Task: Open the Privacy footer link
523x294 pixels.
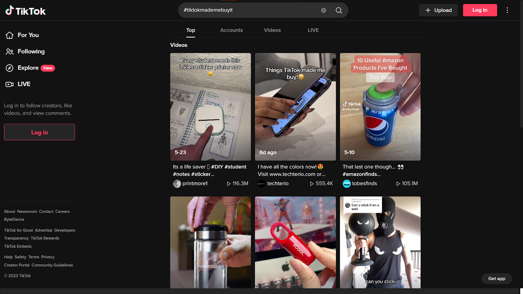Action: coord(48,257)
